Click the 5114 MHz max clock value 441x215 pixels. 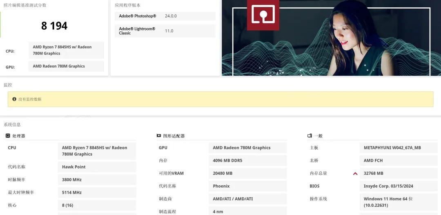(x=97, y=193)
